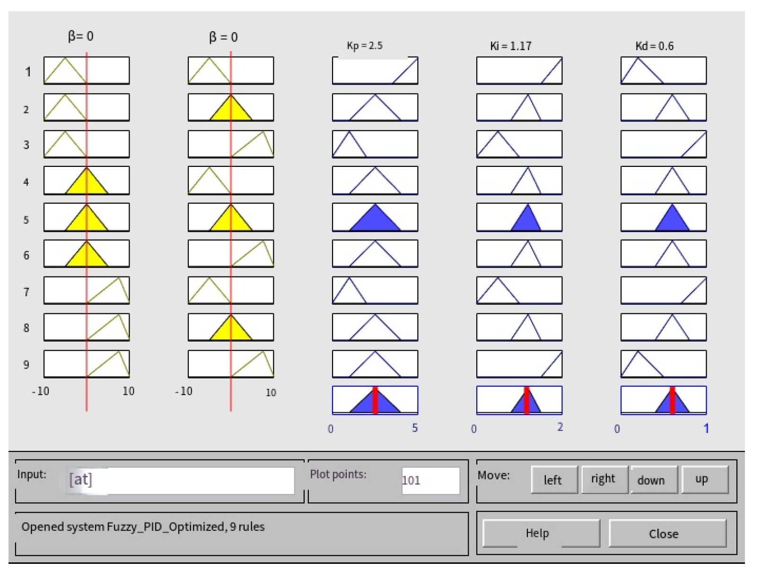The image size is (761, 578).
Task: Click the Plot points field
Action: click(430, 481)
